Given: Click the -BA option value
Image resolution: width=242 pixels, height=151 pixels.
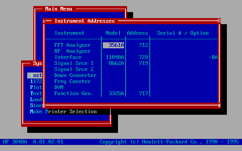Looking at the screenshot, I should pyautogui.click(x=213, y=57).
